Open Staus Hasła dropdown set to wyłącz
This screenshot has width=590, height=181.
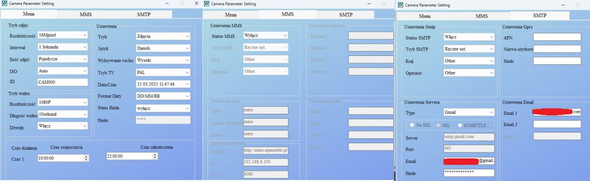coord(163,108)
